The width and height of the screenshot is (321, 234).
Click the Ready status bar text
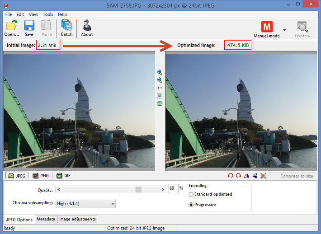pos(9,228)
